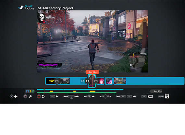185x135 pixels.
Task: Open the wrench edit tools
Action: [x=30, y=96]
